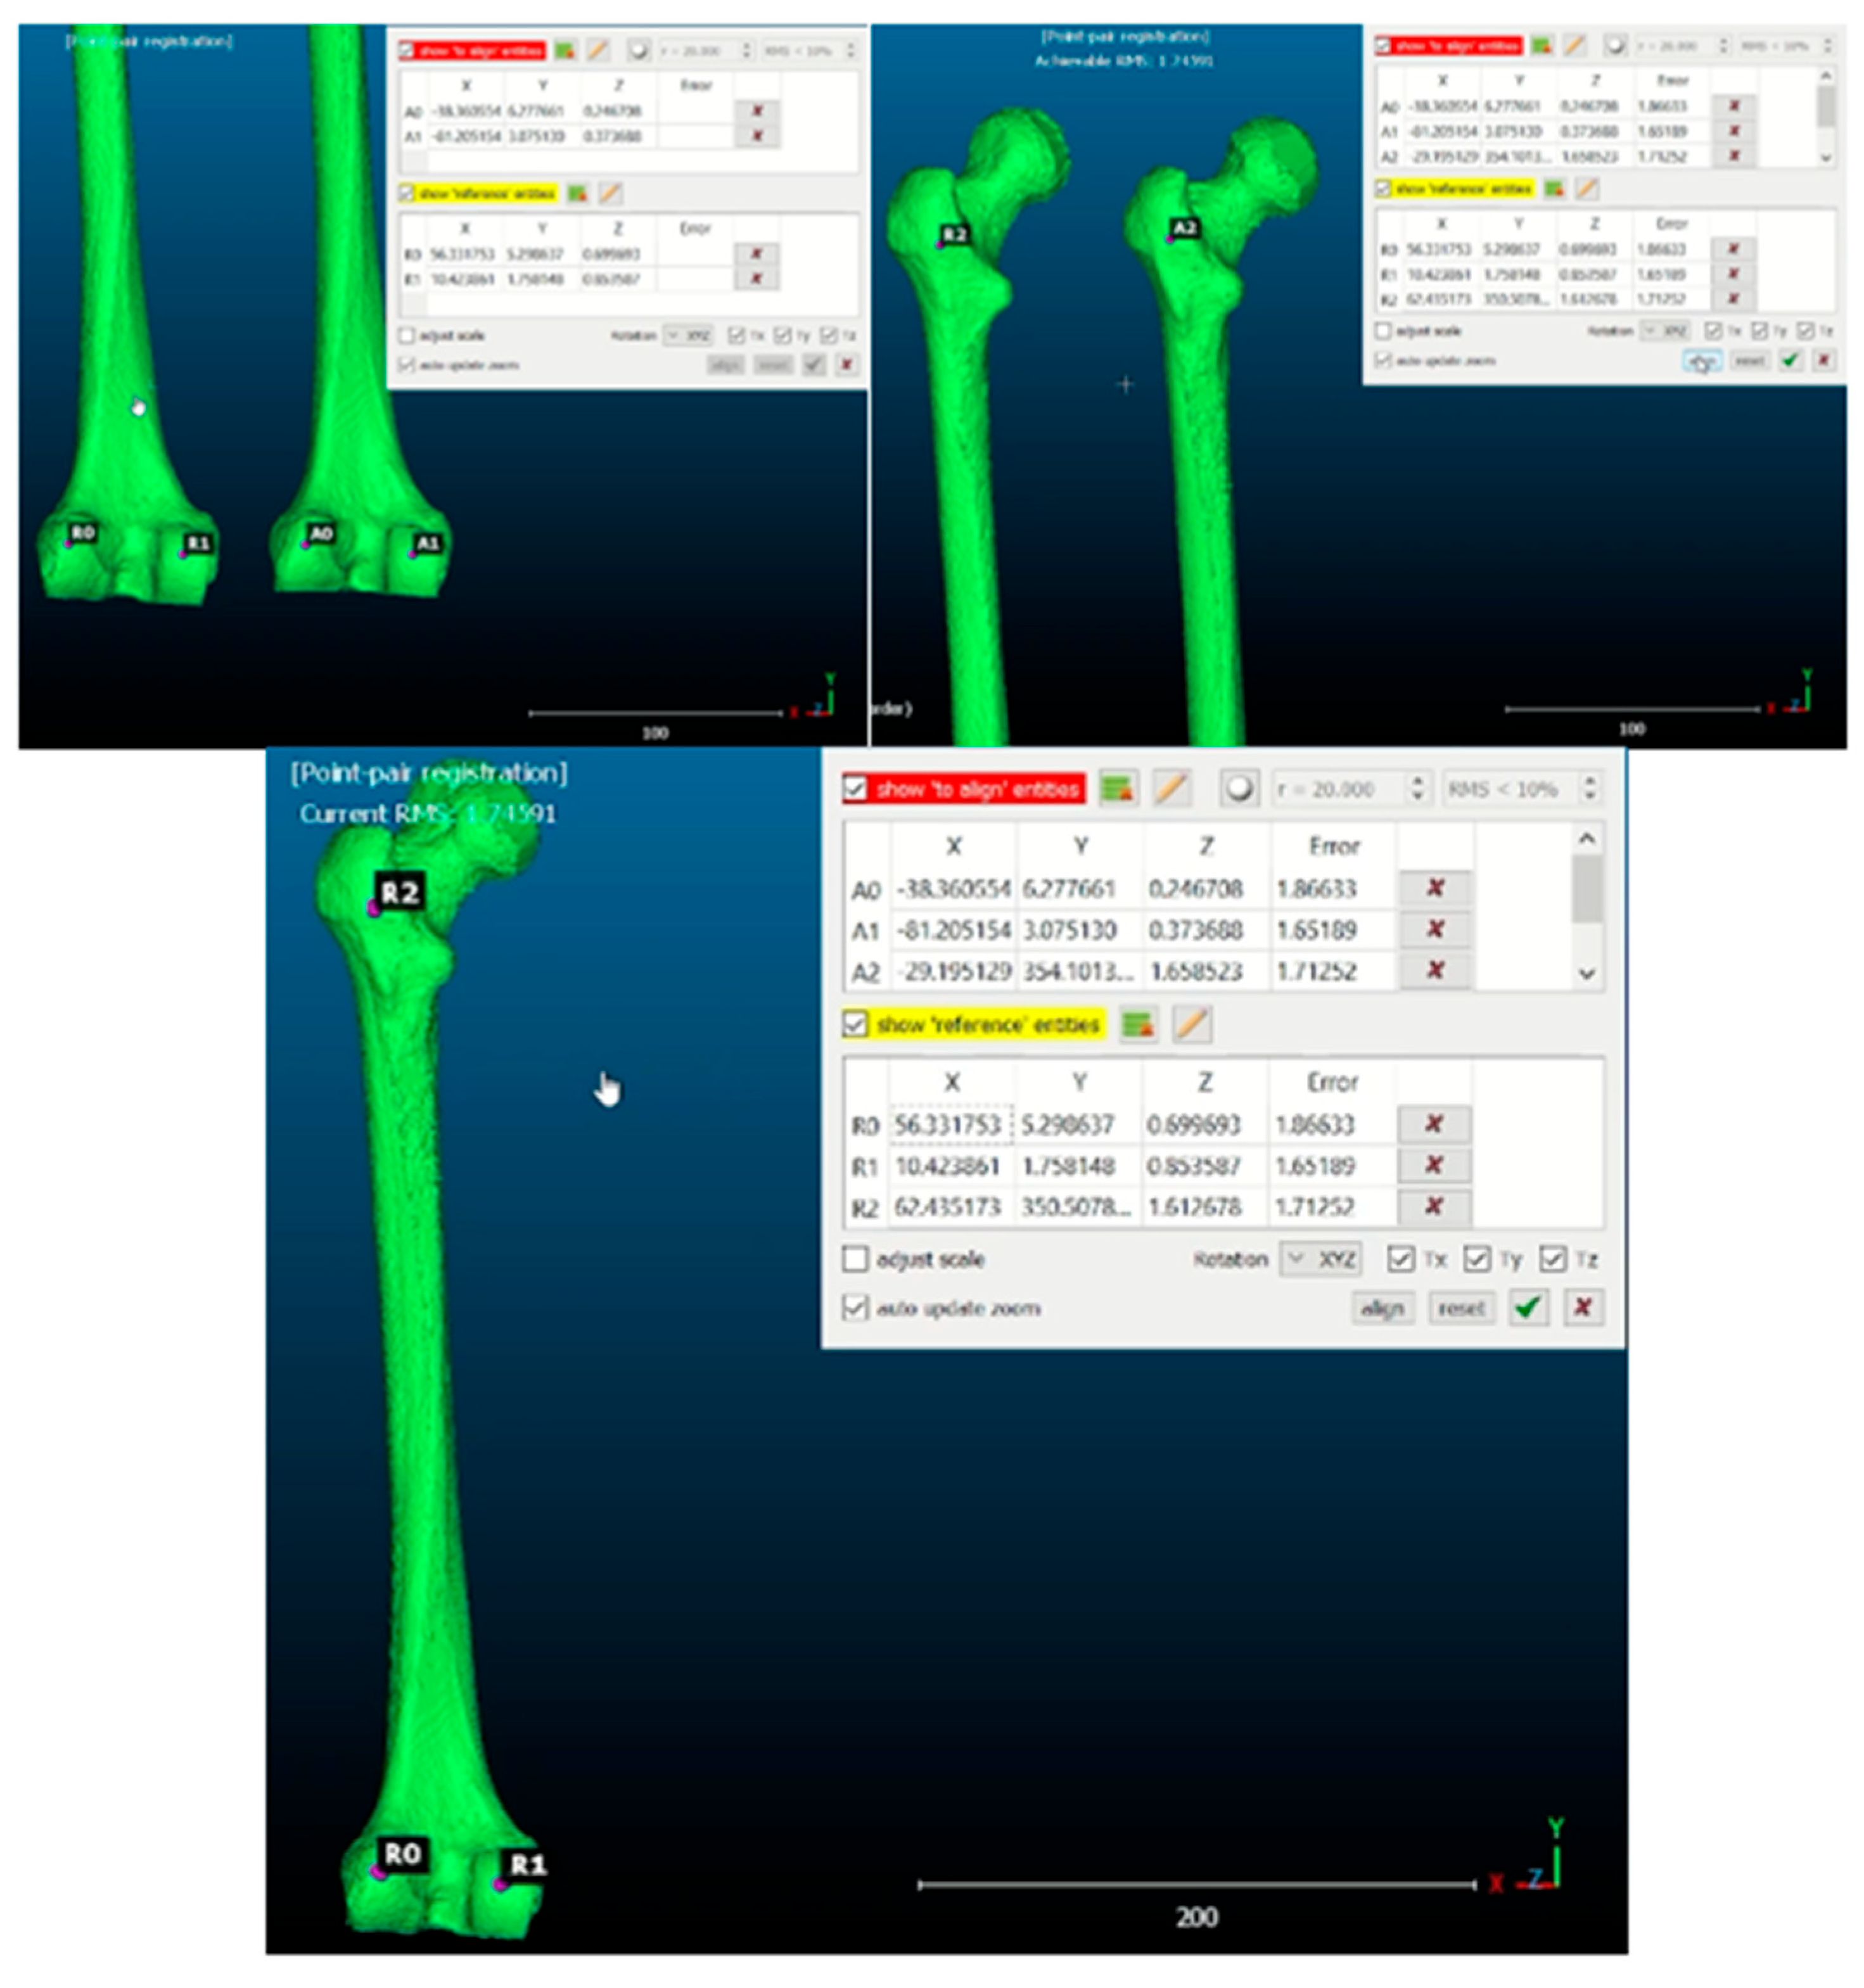Uncheck the Tx translation checkbox in bottom dialog

pyautogui.click(x=1400, y=1258)
